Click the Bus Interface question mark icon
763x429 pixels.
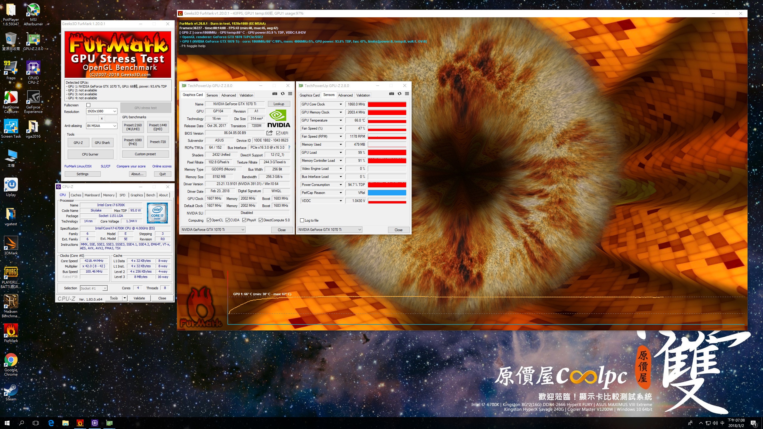[x=289, y=147]
